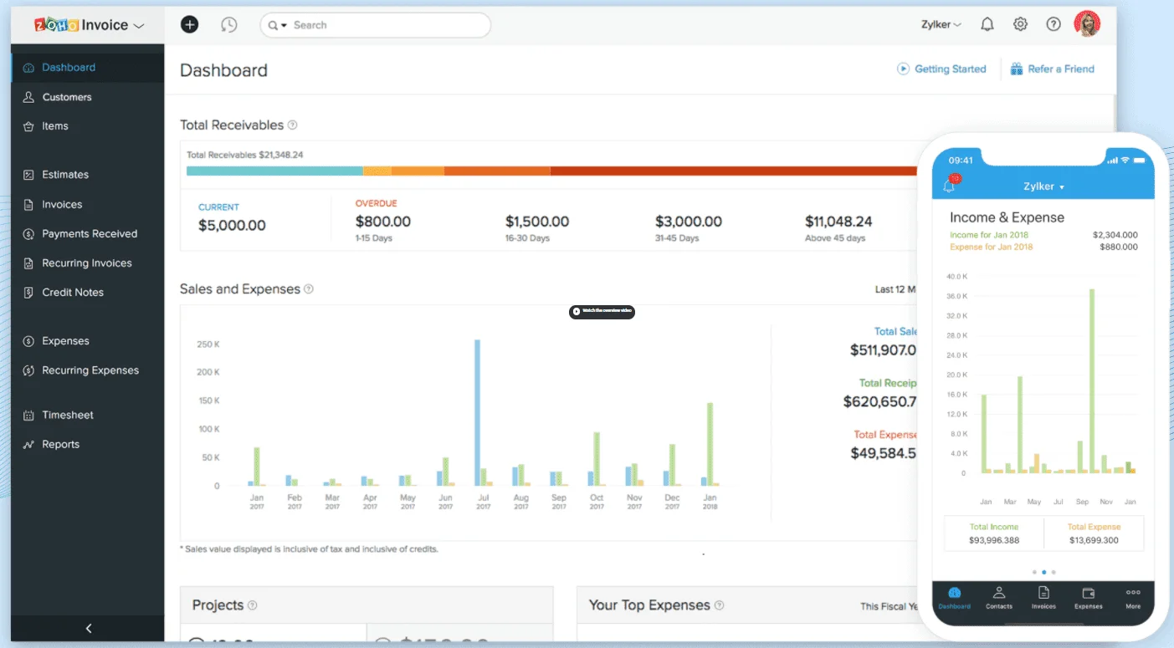The image size is (1174, 648).
Task: Tap the Expenses tab on the phone
Action: (x=1089, y=599)
